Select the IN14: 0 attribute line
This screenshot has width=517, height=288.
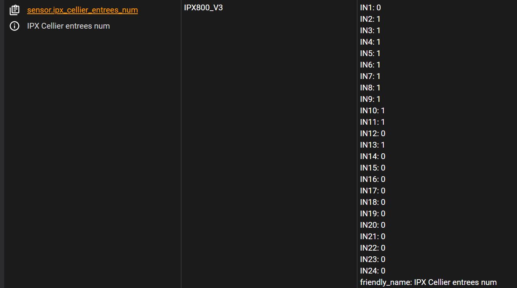pos(373,156)
